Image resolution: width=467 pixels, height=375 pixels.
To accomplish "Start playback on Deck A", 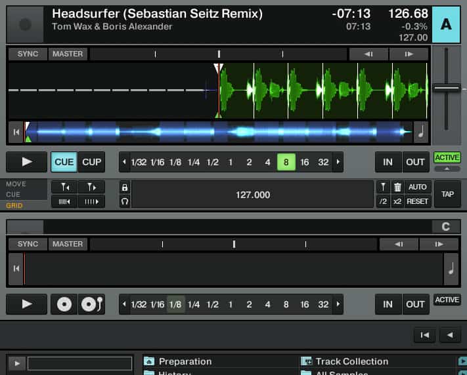I will coord(26,162).
